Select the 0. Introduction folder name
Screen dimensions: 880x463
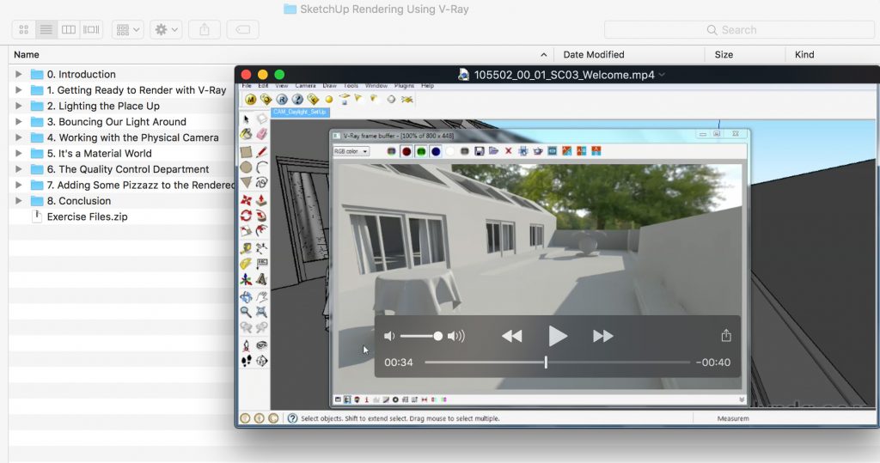pos(82,74)
